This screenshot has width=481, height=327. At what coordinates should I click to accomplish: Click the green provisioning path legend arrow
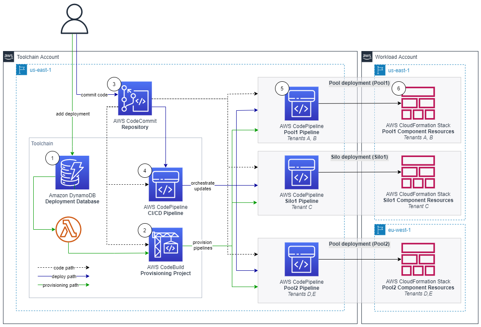tap(63, 285)
